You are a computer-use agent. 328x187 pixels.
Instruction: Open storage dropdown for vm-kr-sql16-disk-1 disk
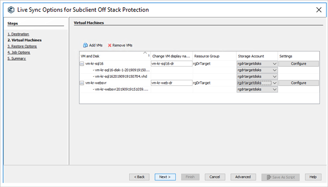pyautogui.click(x=275, y=70)
